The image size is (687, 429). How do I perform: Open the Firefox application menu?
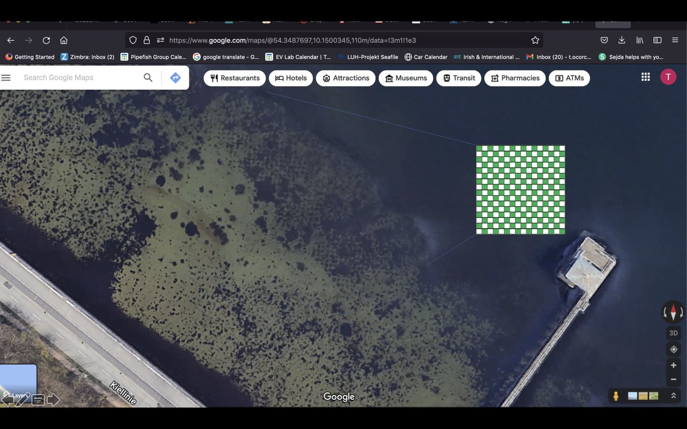coord(676,40)
